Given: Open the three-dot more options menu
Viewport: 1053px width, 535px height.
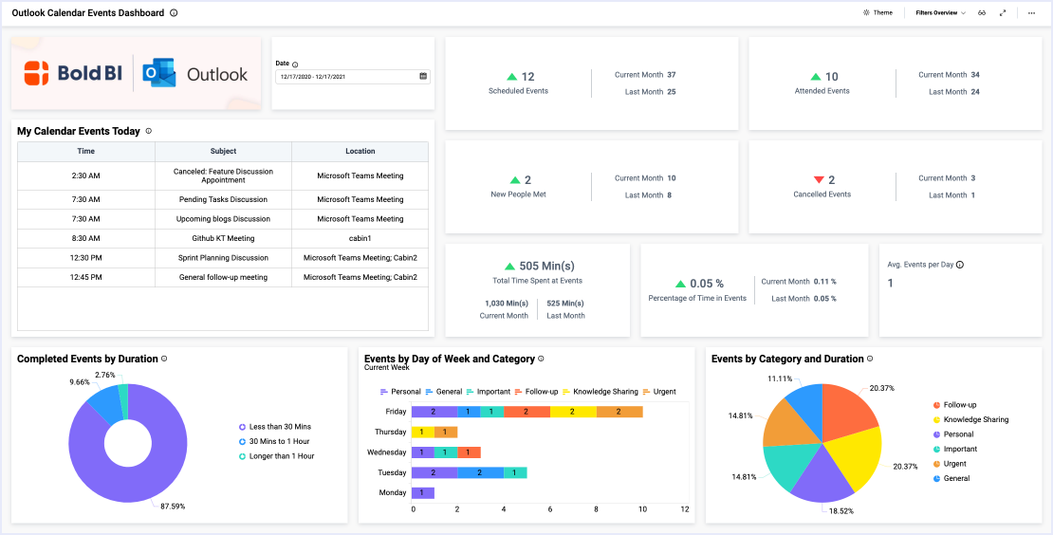Looking at the screenshot, I should tap(1031, 13).
